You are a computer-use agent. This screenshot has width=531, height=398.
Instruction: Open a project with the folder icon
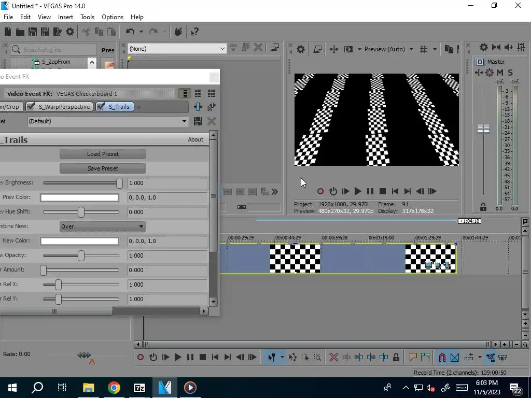20,32
